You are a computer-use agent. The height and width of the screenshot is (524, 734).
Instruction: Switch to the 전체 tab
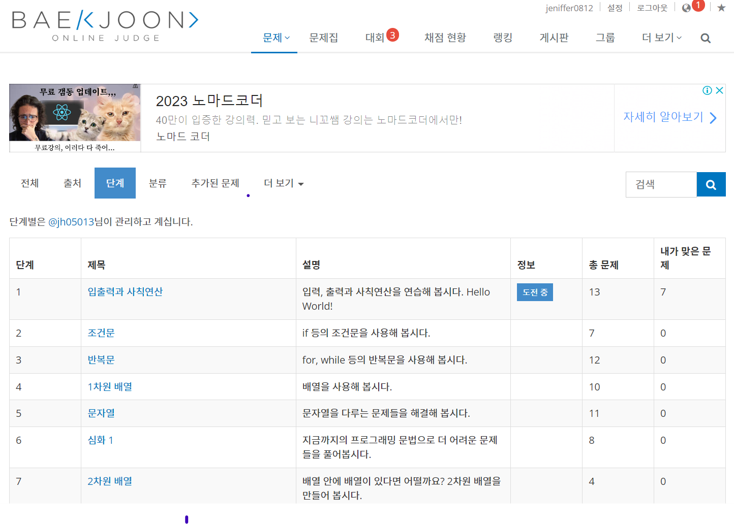30,183
